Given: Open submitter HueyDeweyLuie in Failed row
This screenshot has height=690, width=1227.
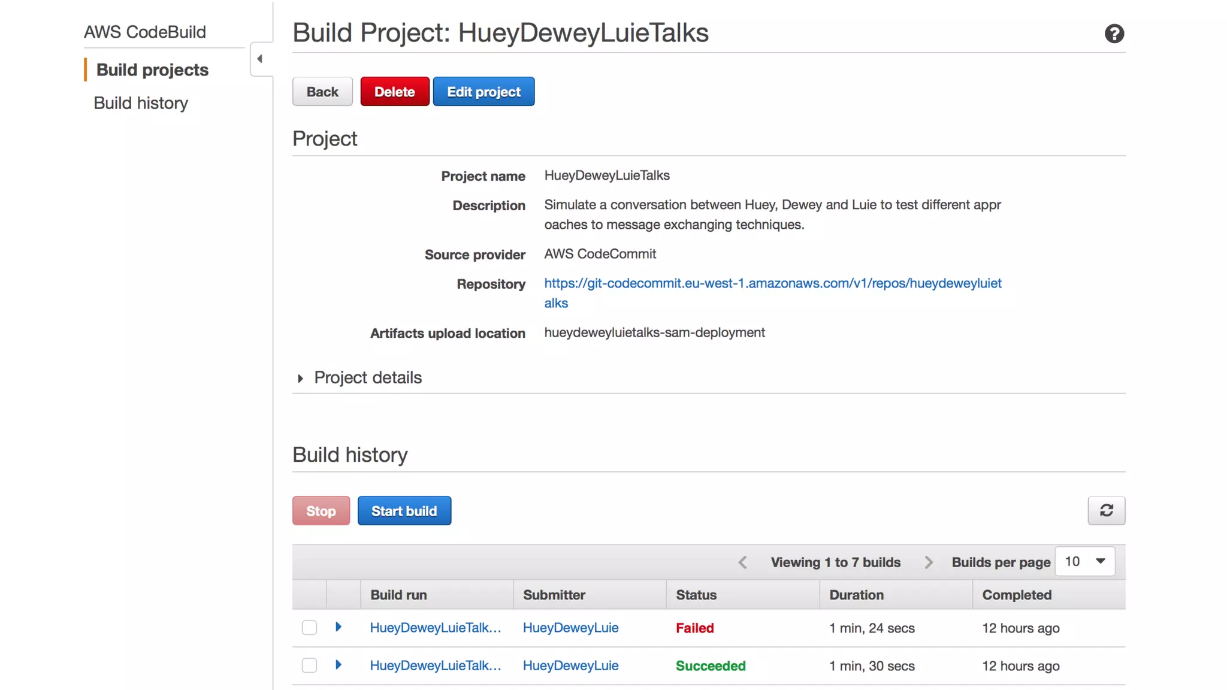Looking at the screenshot, I should [570, 627].
